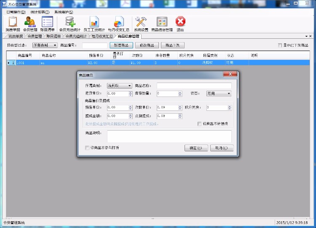Screen dimensions: 316x228
Task: Open the 状态 可用 dropdown
Action: (x=219, y=94)
